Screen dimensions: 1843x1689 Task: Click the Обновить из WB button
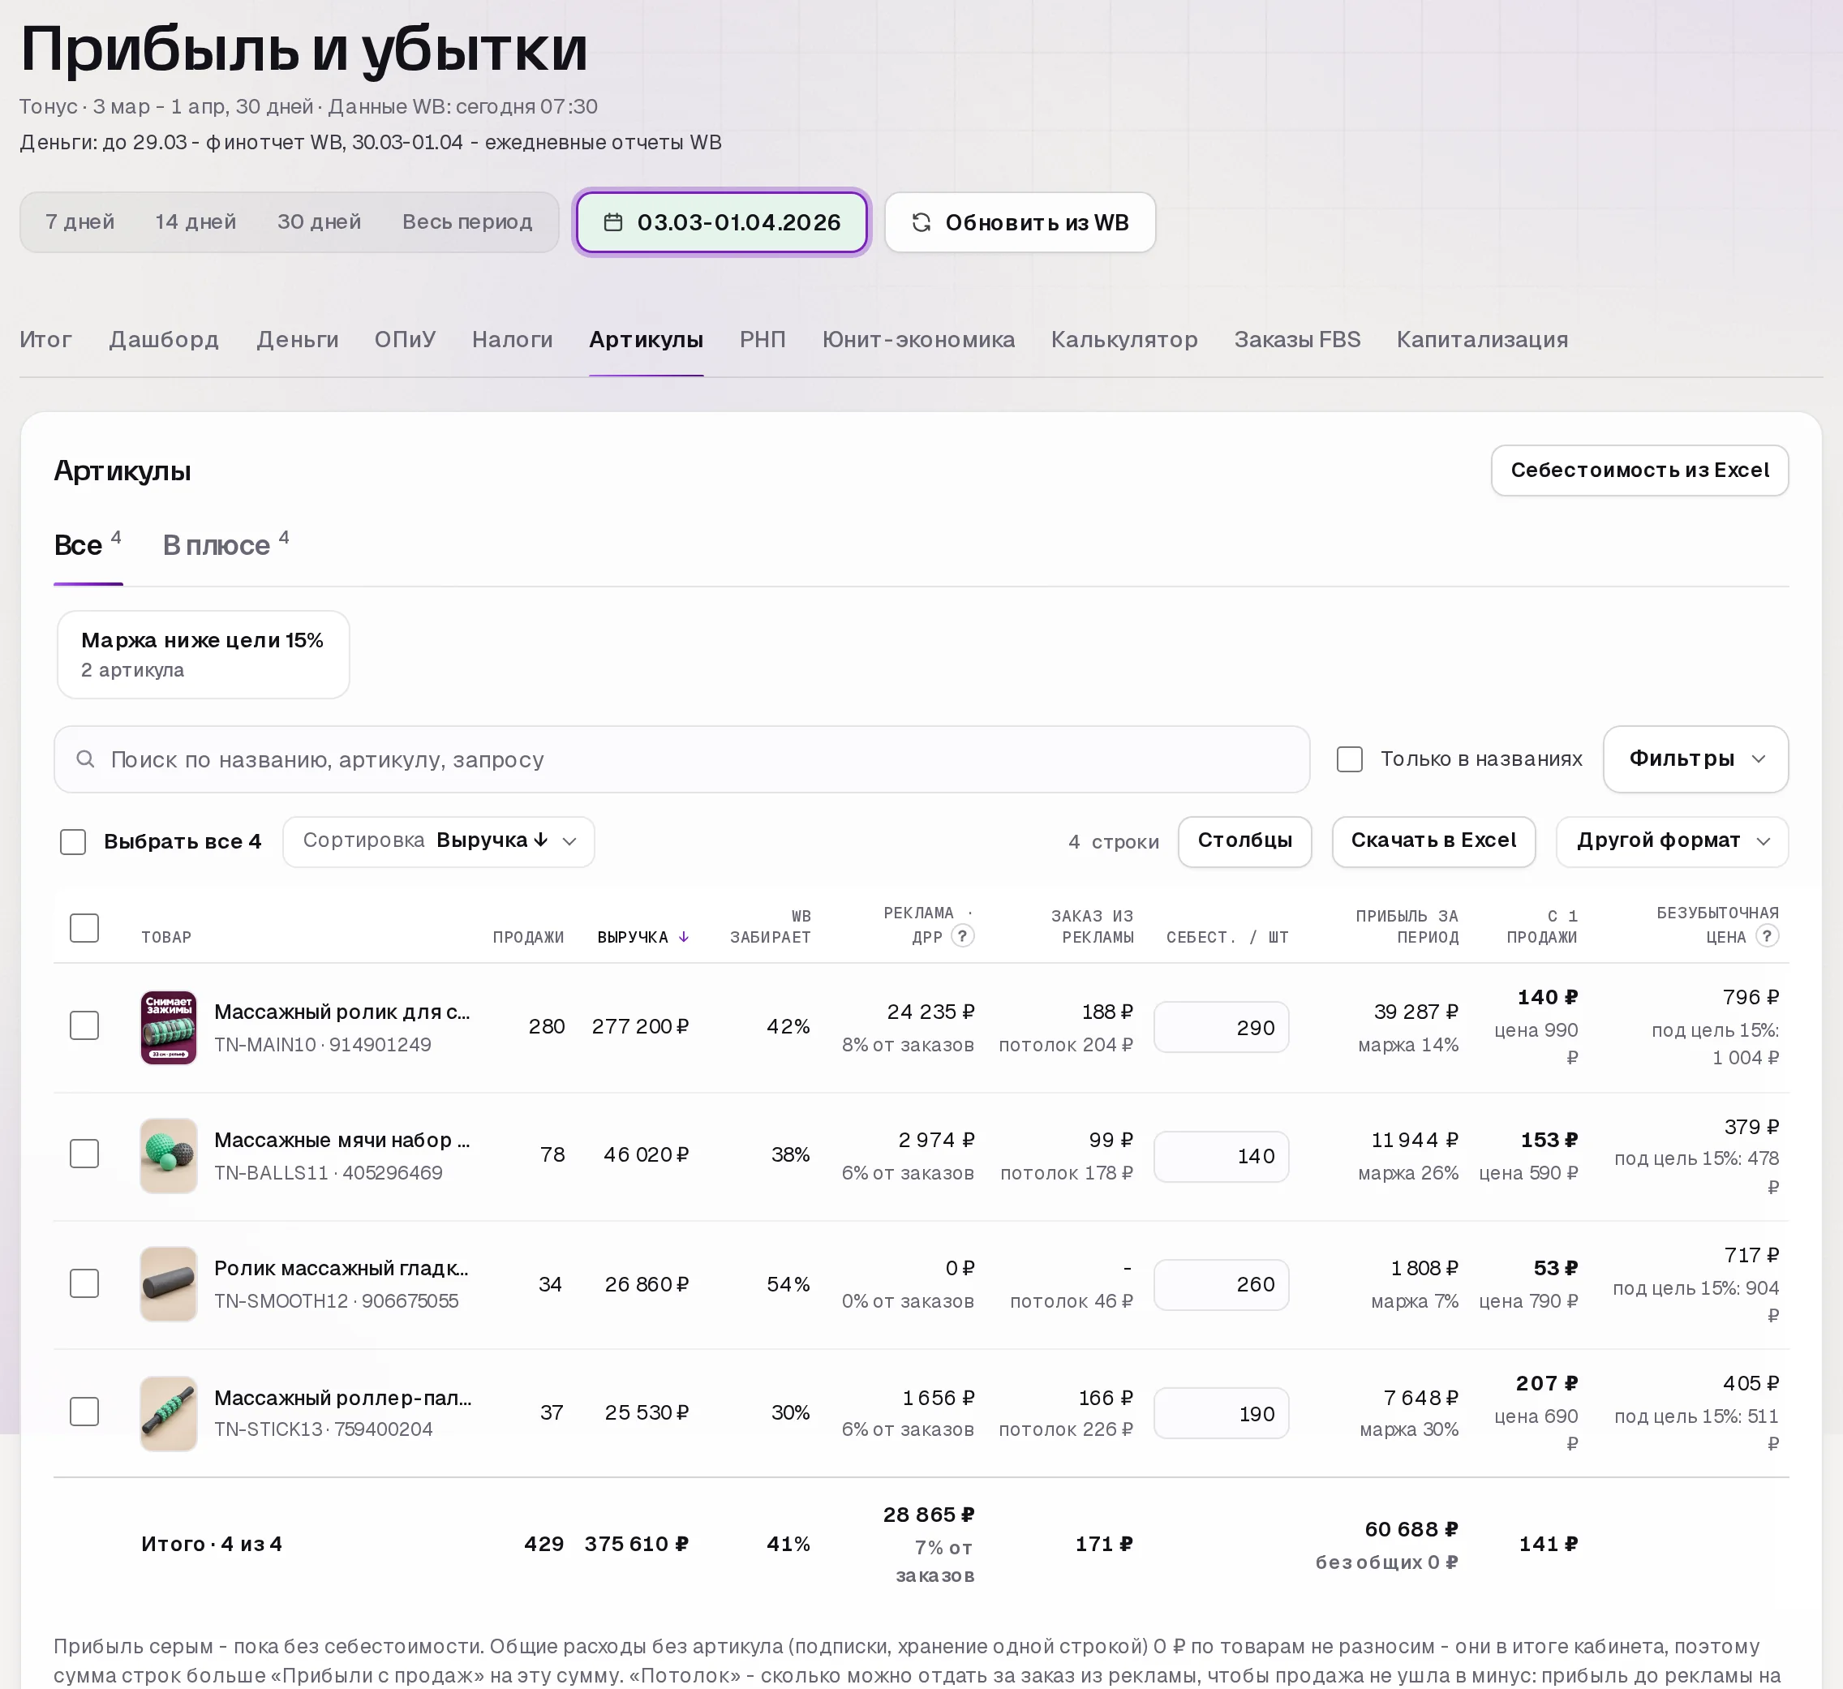(1020, 222)
